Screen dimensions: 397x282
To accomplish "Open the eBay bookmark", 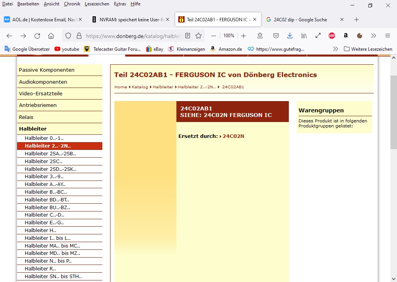I will [155, 49].
